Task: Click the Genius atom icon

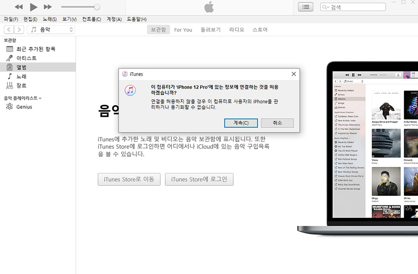Action: 10,107
